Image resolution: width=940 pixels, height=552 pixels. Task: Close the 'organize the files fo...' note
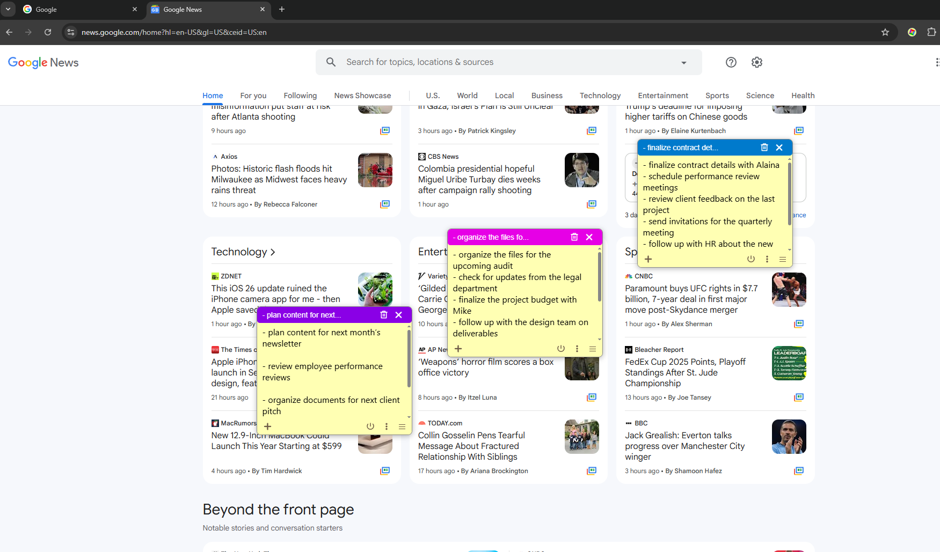point(589,237)
